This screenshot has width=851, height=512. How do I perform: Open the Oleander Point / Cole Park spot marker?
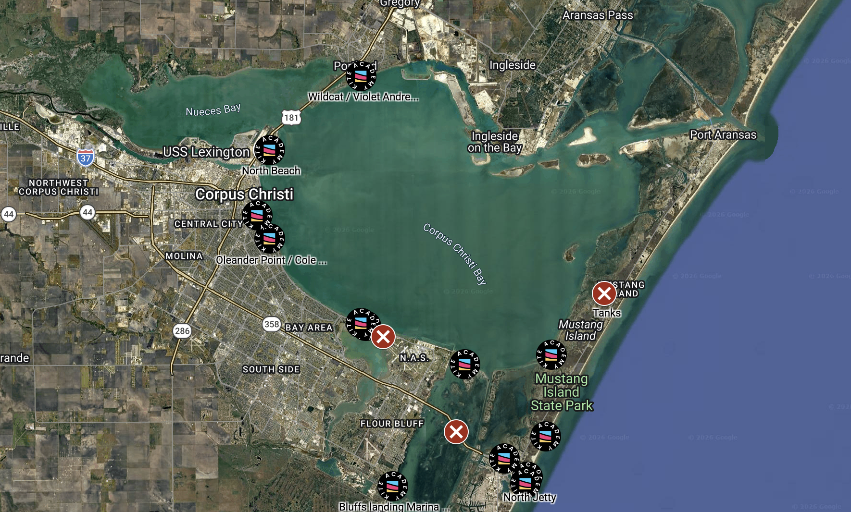(x=269, y=239)
